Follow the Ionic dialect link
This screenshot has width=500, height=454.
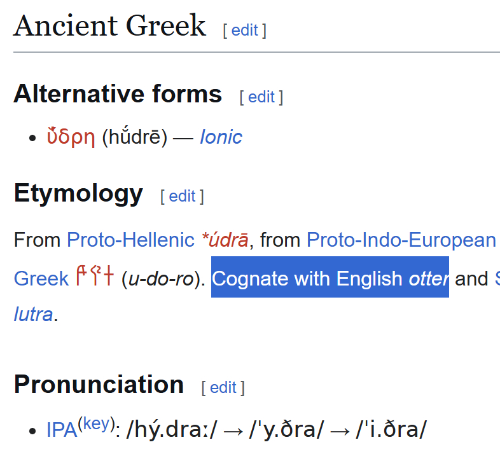(x=221, y=137)
